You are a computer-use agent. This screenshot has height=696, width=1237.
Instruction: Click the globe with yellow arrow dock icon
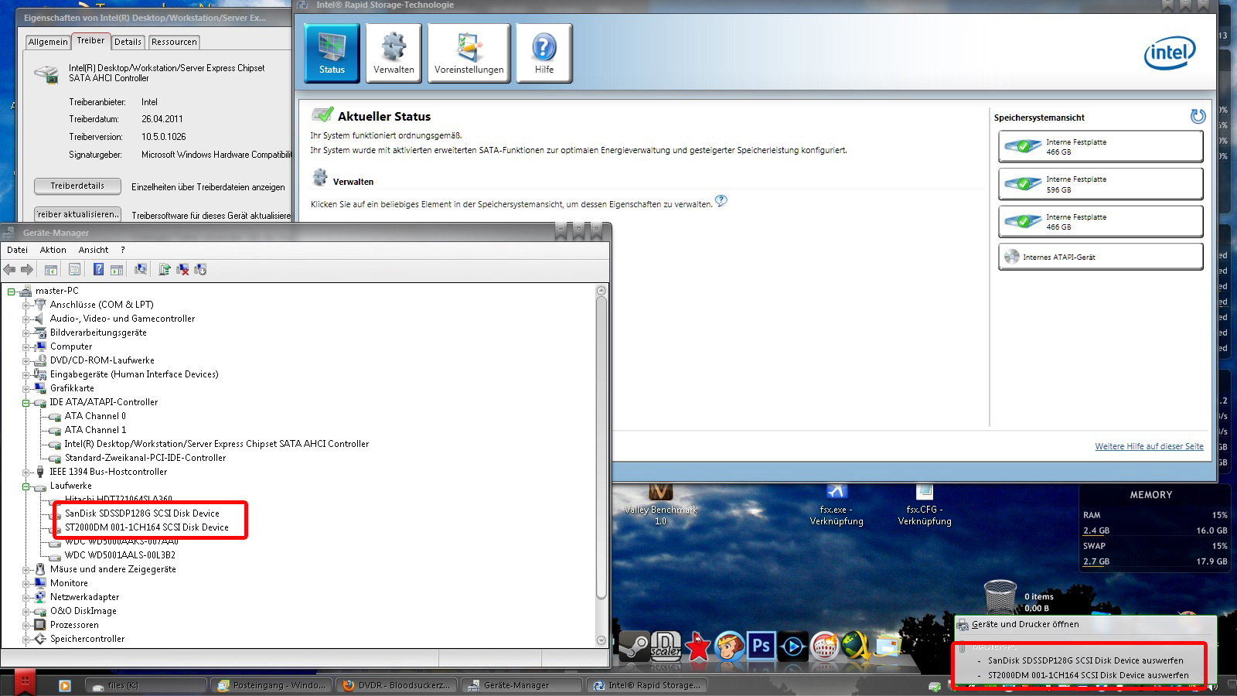click(856, 646)
